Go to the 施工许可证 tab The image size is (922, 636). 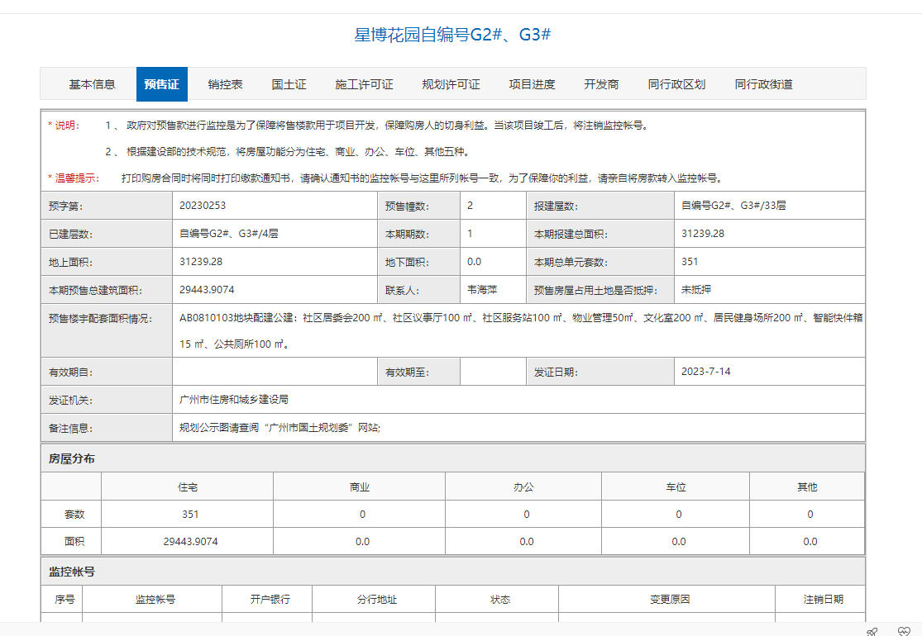(364, 84)
